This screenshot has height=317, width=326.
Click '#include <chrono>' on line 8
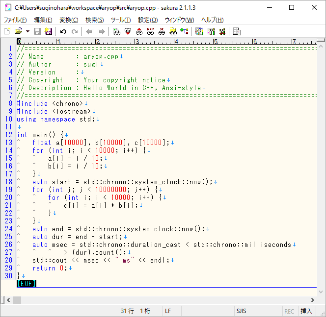pyautogui.click(x=50, y=103)
